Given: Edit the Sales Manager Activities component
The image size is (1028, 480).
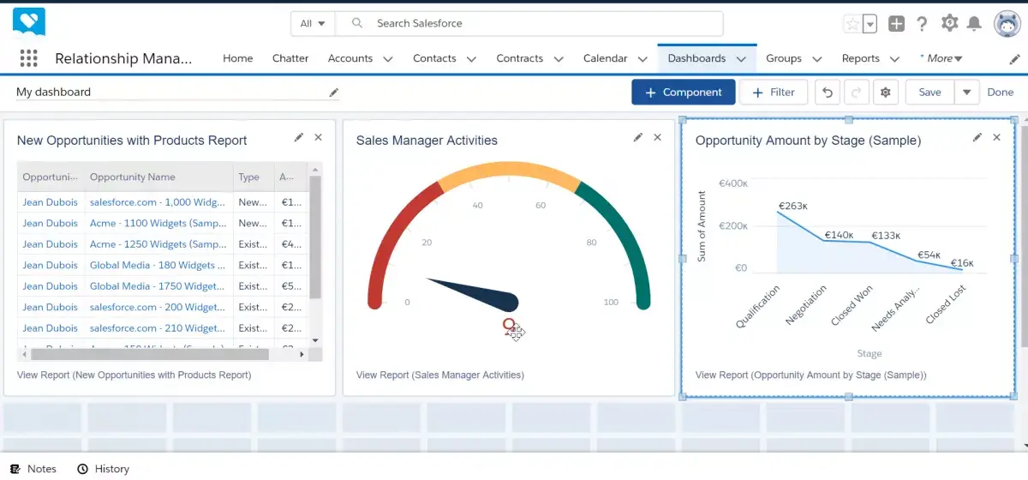Looking at the screenshot, I should (x=637, y=137).
